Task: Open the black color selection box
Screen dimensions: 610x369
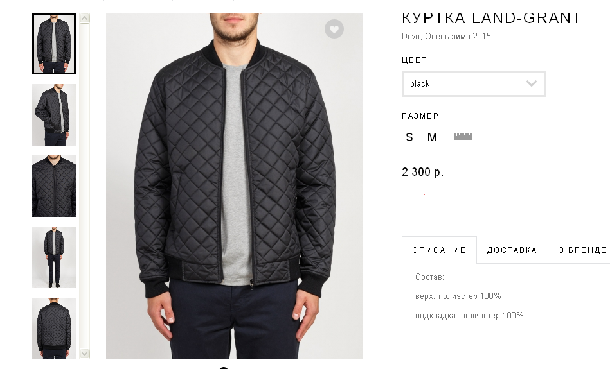Action: coord(474,83)
